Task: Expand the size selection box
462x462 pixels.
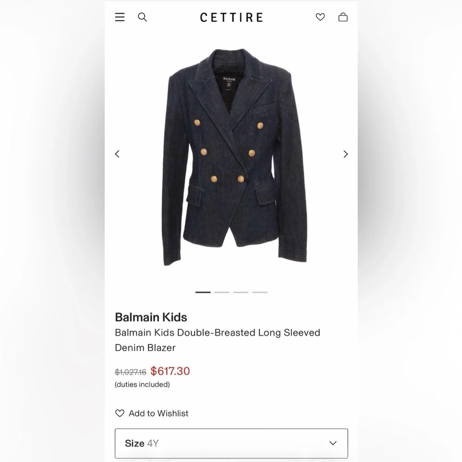Action: 231,443
